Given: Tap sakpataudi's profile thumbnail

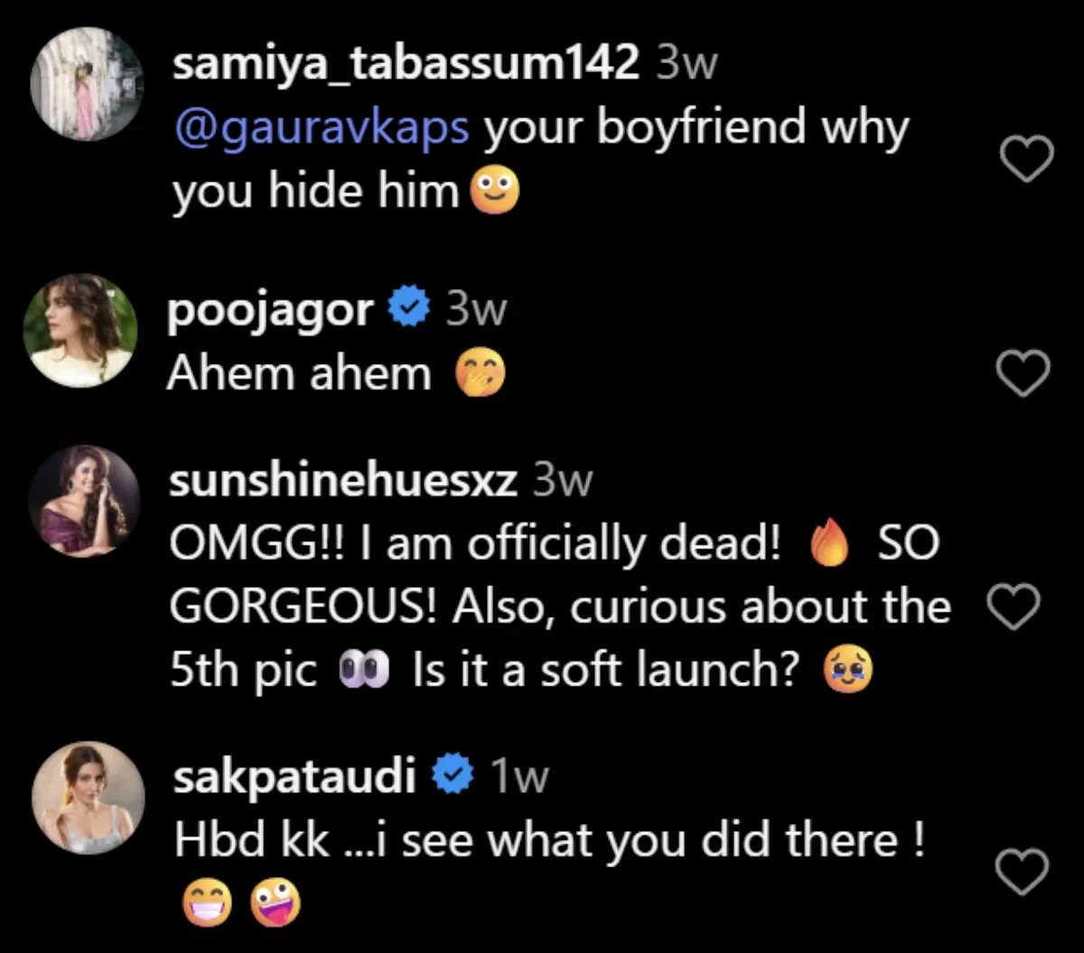Looking at the screenshot, I should pos(88,797).
